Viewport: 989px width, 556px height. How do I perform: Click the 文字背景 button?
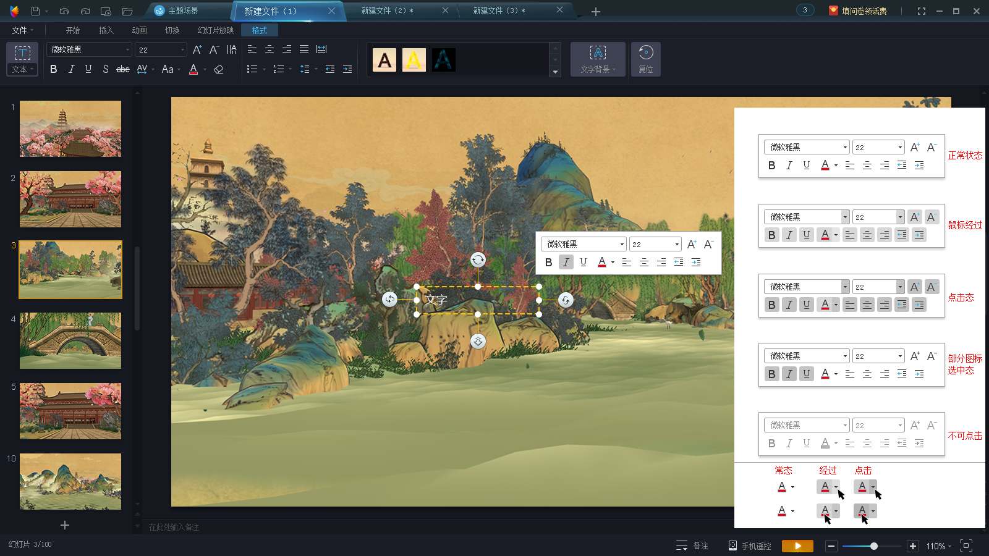[598, 59]
